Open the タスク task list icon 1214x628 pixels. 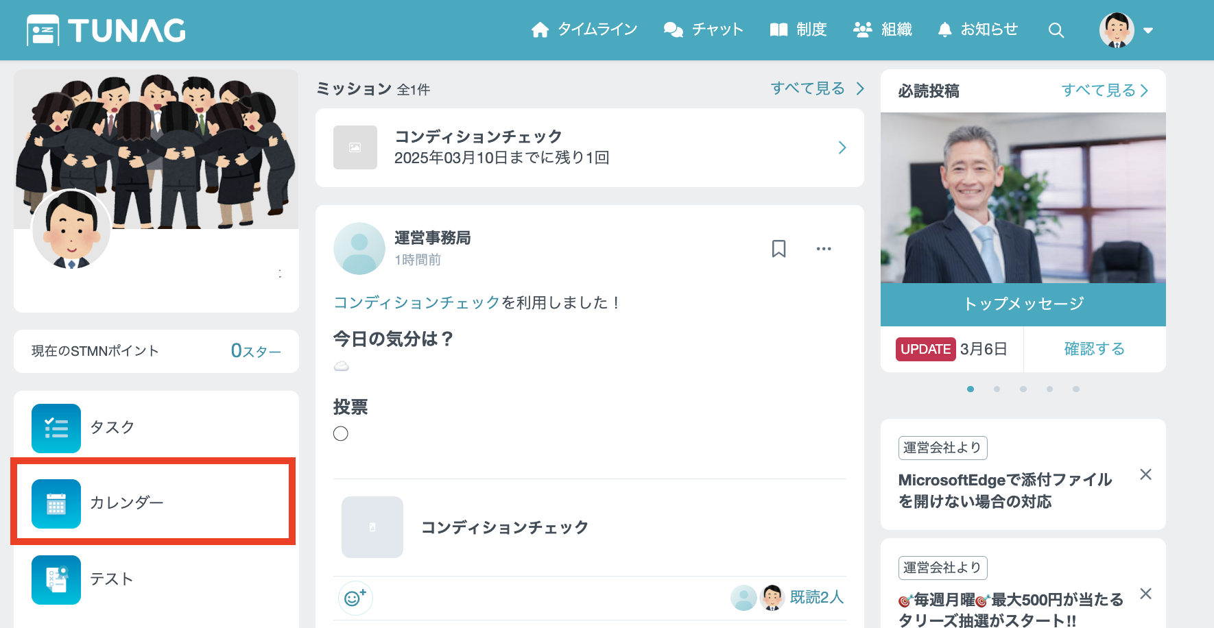click(56, 428)
